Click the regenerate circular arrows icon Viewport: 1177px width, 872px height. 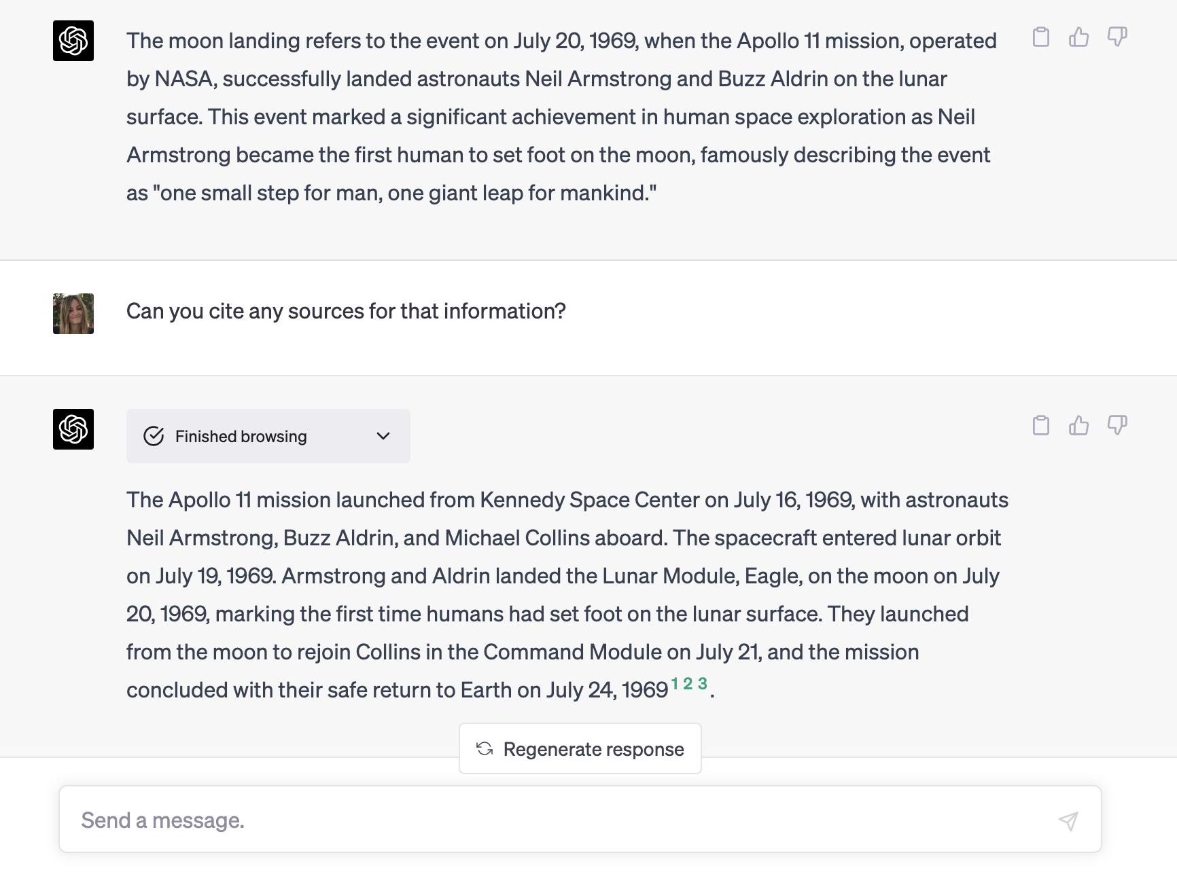[485, 748]
